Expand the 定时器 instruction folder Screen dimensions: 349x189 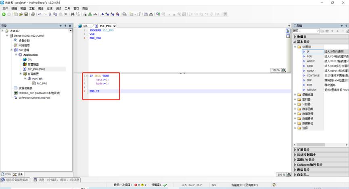[x=295, y=99]
